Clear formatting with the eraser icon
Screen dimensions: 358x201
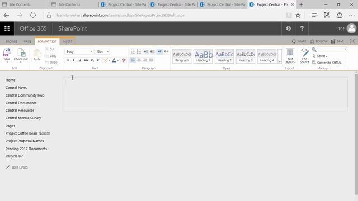[124, 60]
